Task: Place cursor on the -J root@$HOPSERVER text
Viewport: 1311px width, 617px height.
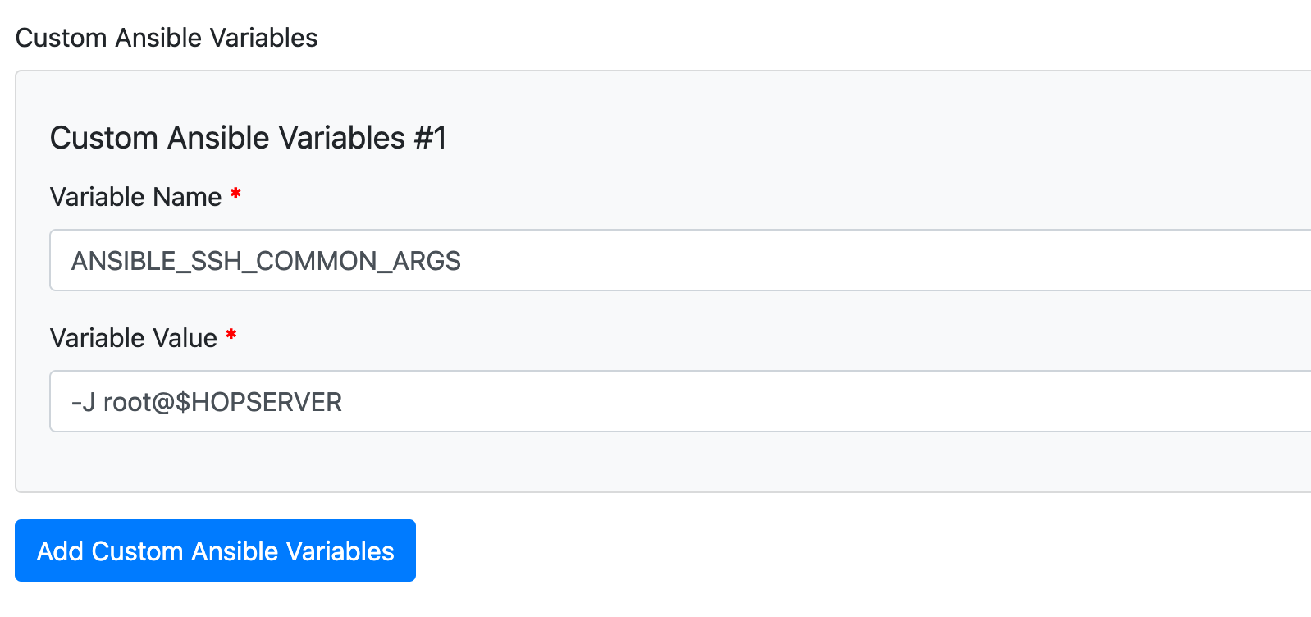Action: (207, 402)
